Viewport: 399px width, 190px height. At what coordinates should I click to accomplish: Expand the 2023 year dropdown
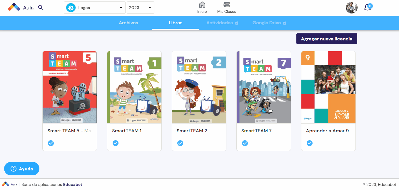point(141,8)
